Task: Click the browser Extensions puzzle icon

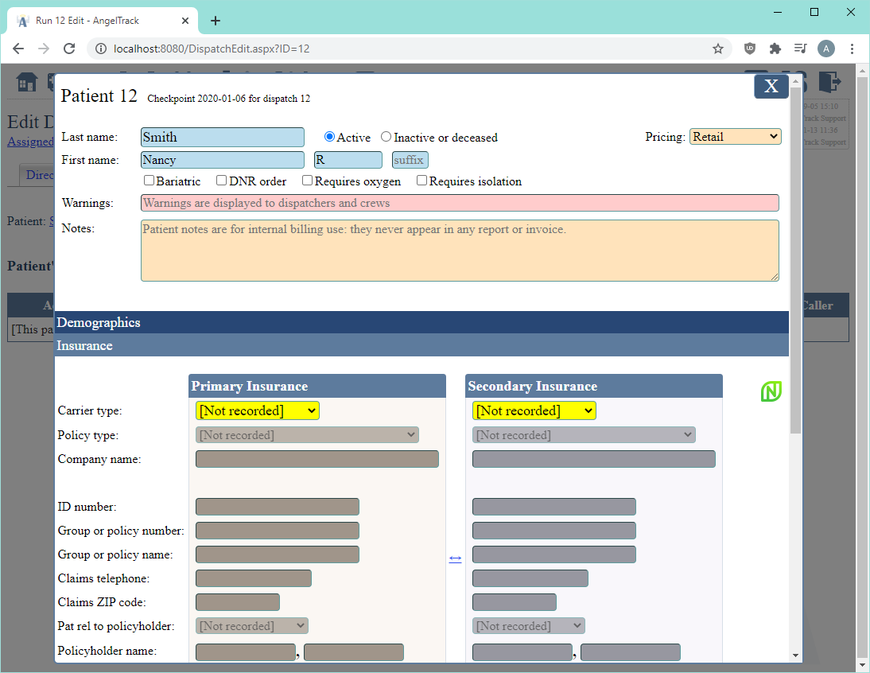Action: click(x=775, y=49)
